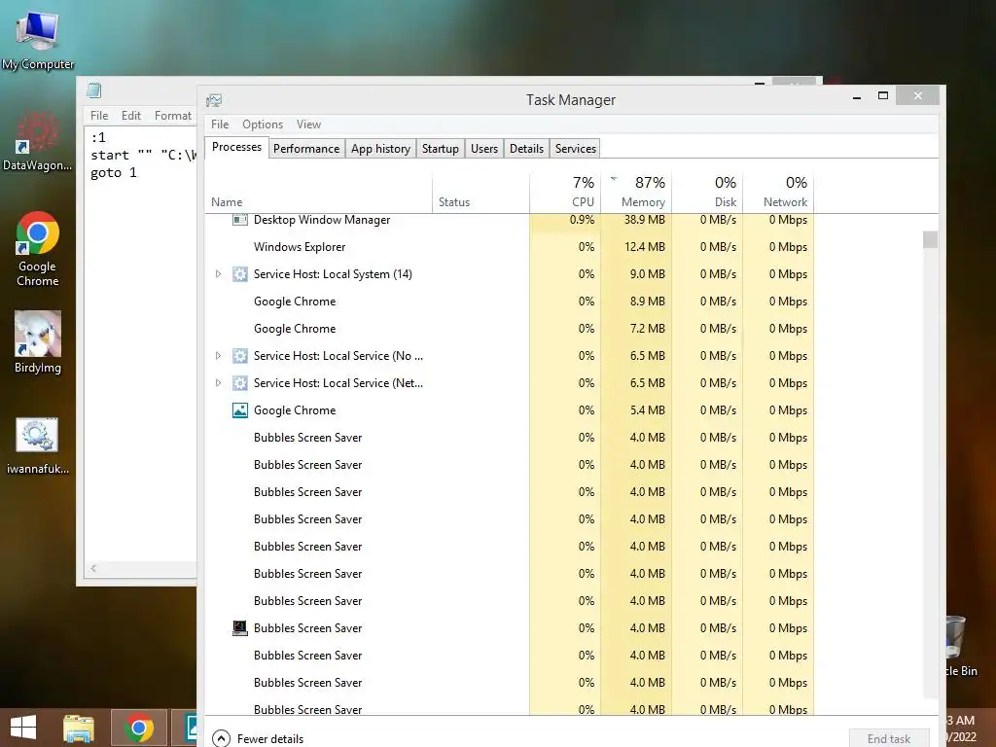Open File Explorer from the taskbar
996x747 pixels.
point(79,728)
